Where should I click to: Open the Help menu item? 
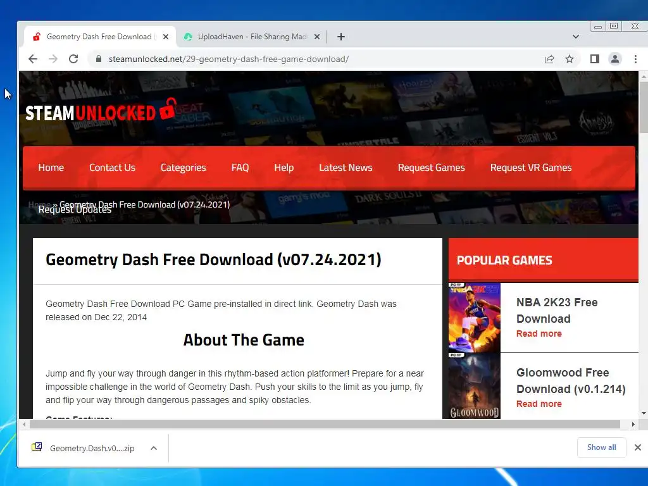coord(284,167)
